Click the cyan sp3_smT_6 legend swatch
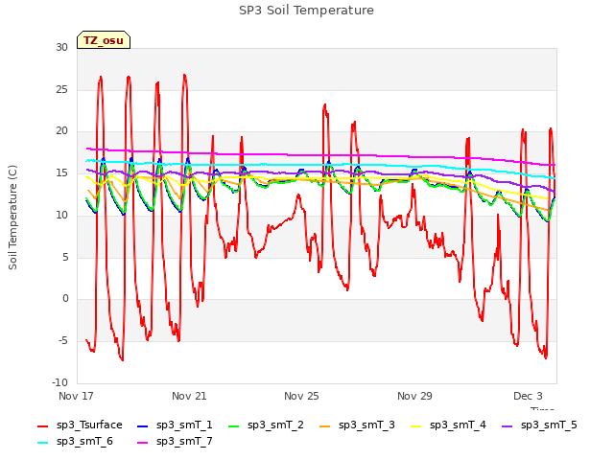This screenshot has height=460, width=614. tap(42, 443)
